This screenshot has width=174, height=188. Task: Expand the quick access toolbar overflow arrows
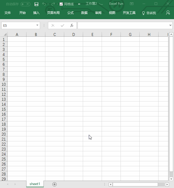coord(79,4)
